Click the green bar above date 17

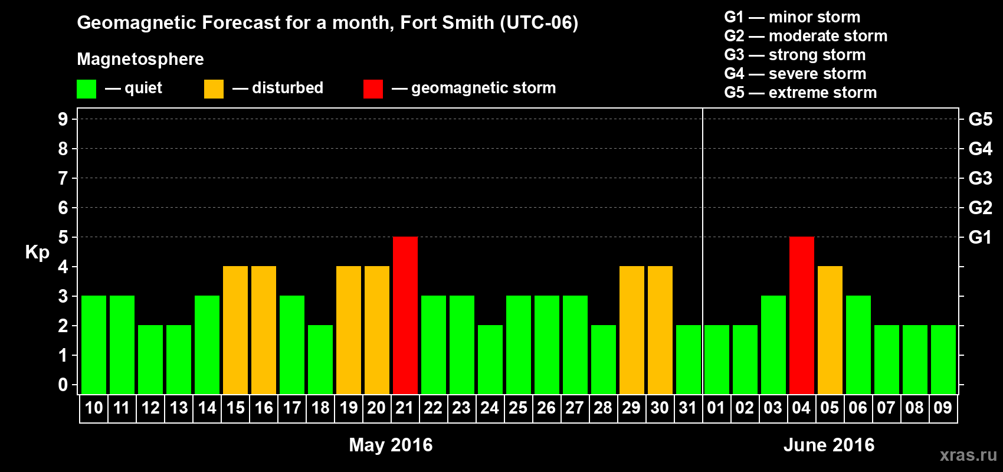(292, 345)
